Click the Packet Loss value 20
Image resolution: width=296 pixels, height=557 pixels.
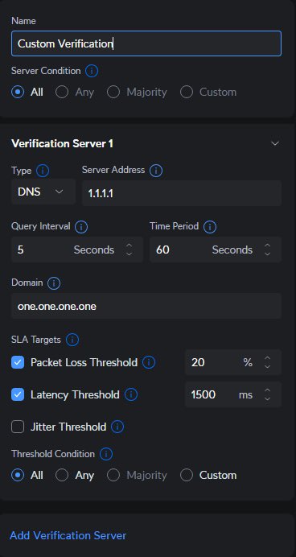coord(198,362)
